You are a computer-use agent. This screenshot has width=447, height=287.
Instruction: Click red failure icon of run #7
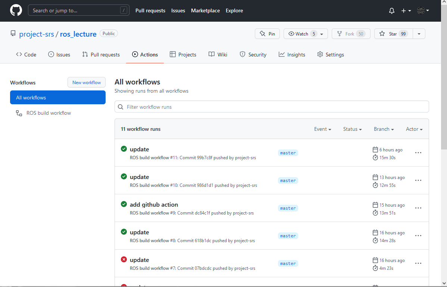click(x=124, y=259)
